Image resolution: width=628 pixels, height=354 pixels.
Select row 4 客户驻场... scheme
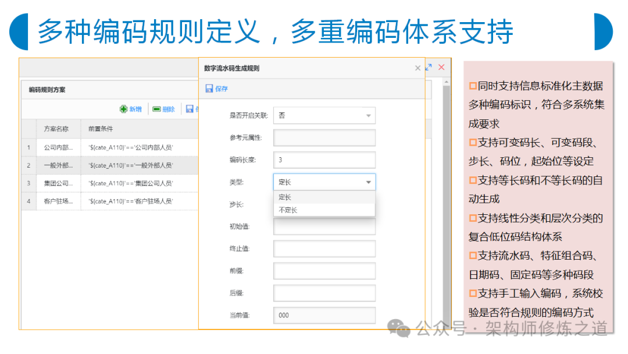click(x=59, y=201)
